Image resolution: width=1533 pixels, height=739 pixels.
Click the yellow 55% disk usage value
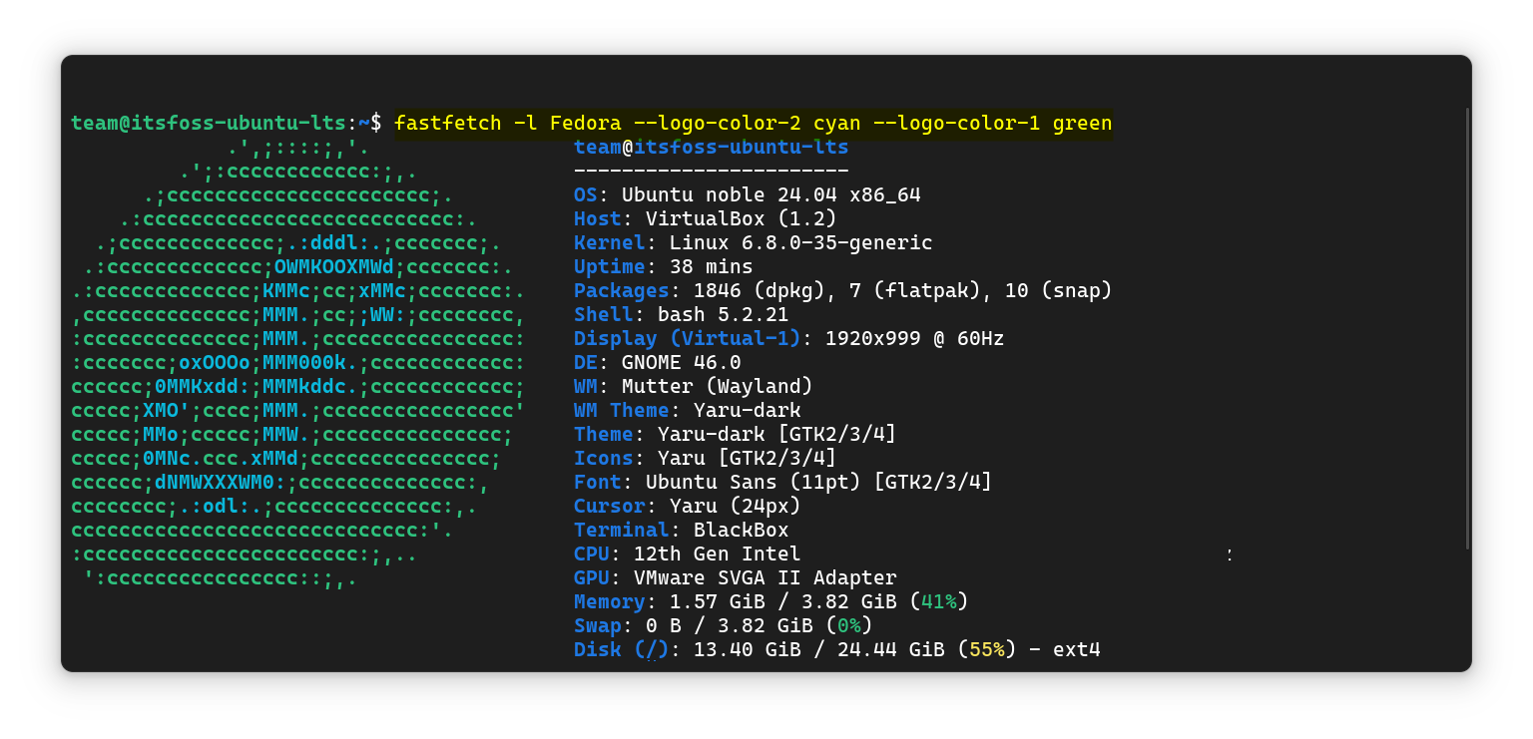click(x=986, y=650)
